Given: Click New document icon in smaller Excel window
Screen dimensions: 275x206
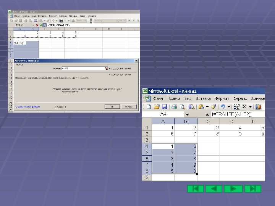Looking at the screenshot, I should click(x=11, y=21).
